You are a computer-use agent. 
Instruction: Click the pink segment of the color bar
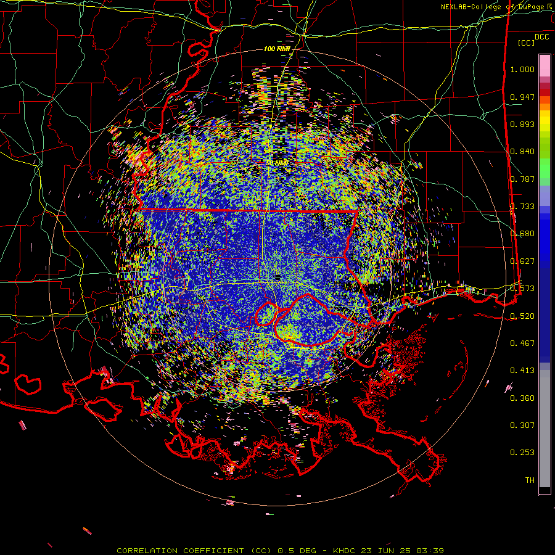point(545,65)
